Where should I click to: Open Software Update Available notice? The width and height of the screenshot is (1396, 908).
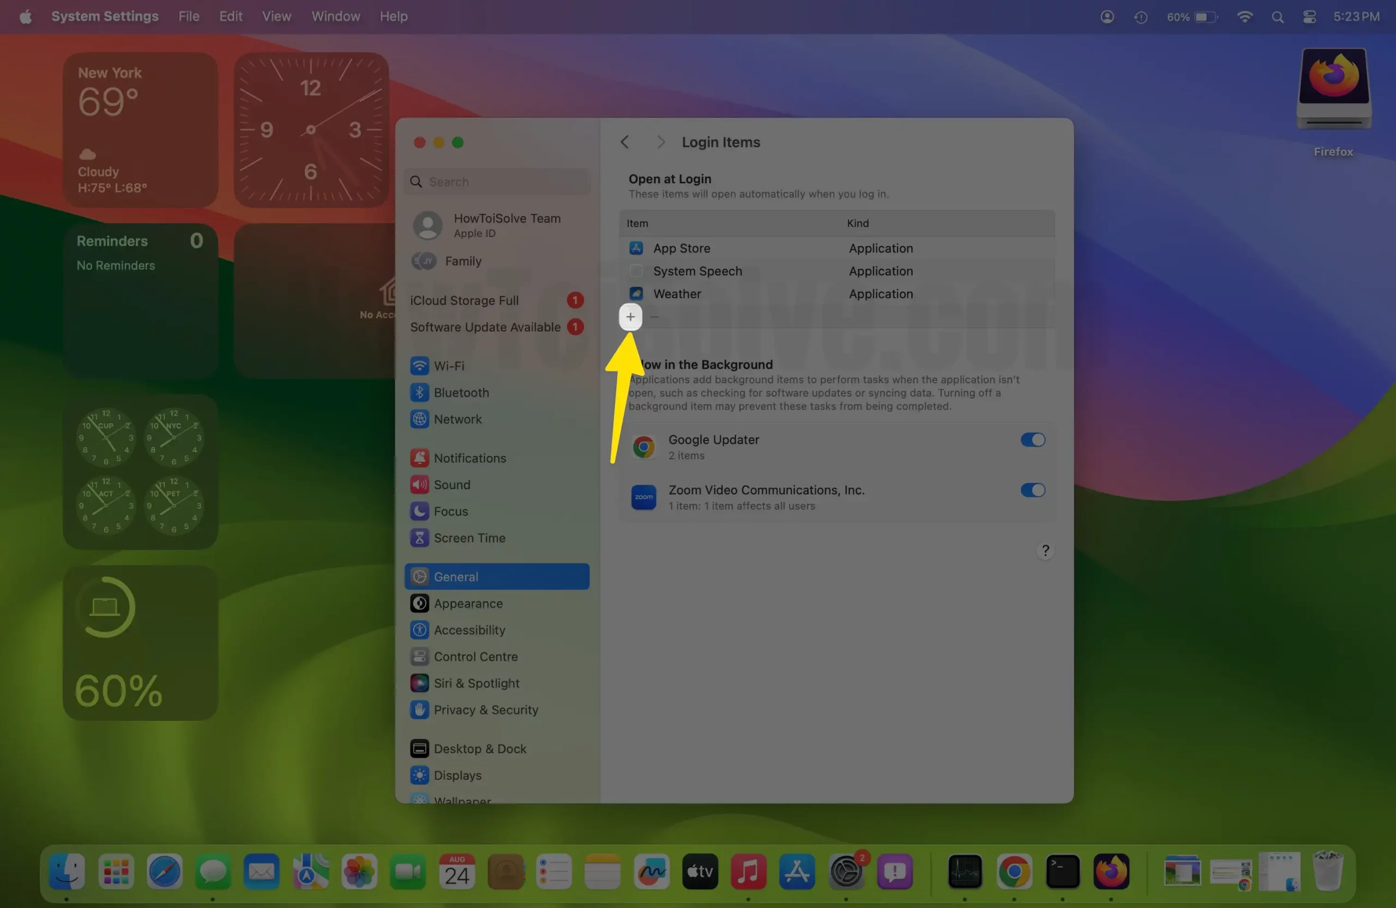(497, 327)
